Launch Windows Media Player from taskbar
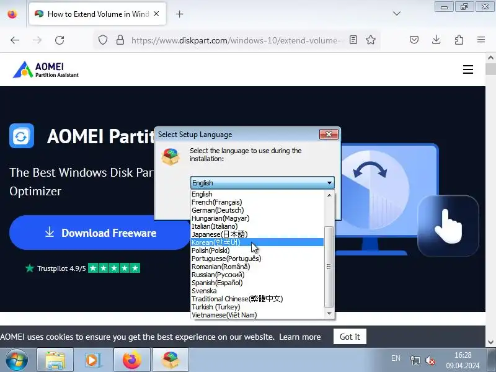The image size is (496, 372). tap(94, 360)
